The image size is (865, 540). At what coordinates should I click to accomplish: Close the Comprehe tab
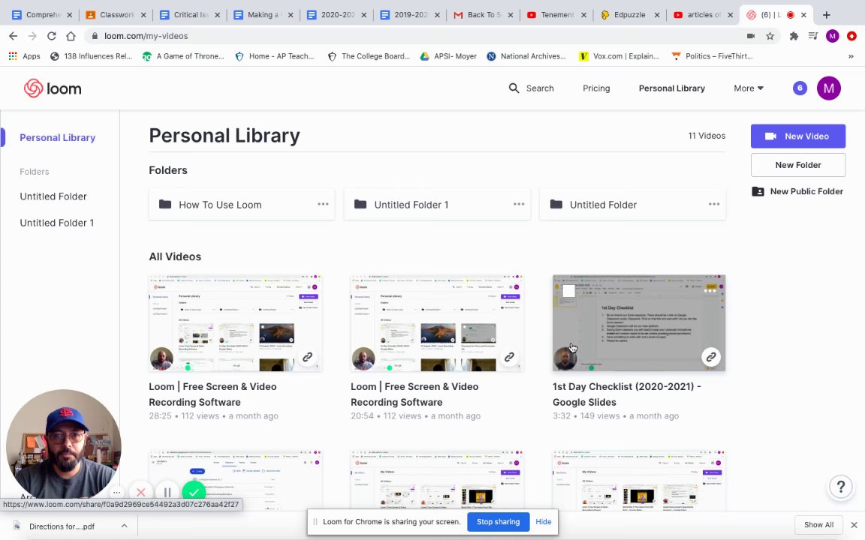[x=70, y=16]
